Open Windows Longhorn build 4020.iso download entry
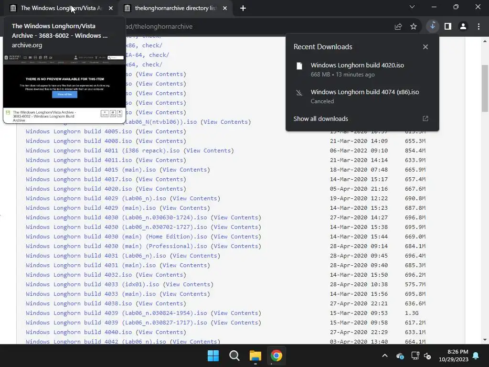The image size is (489, 367). tap(362, 70)
